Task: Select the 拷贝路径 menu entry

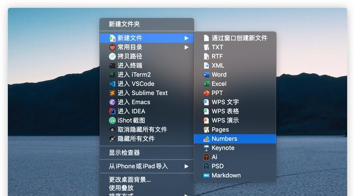Action: pos(147,56)
